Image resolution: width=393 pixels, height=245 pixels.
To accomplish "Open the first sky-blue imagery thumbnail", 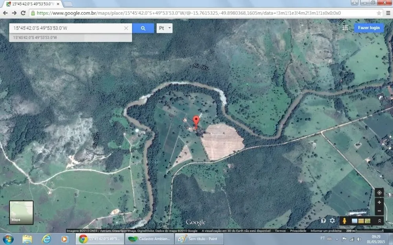I will [x=354, y=221].
